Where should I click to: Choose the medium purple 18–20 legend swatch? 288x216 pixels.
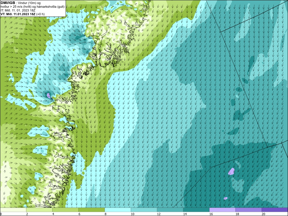click(x=249, y=210)
